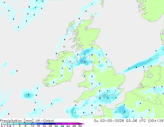The image size is (164, 127).
Task: Click the 35–40 mm legend swatch
Action: coord(64,124)
